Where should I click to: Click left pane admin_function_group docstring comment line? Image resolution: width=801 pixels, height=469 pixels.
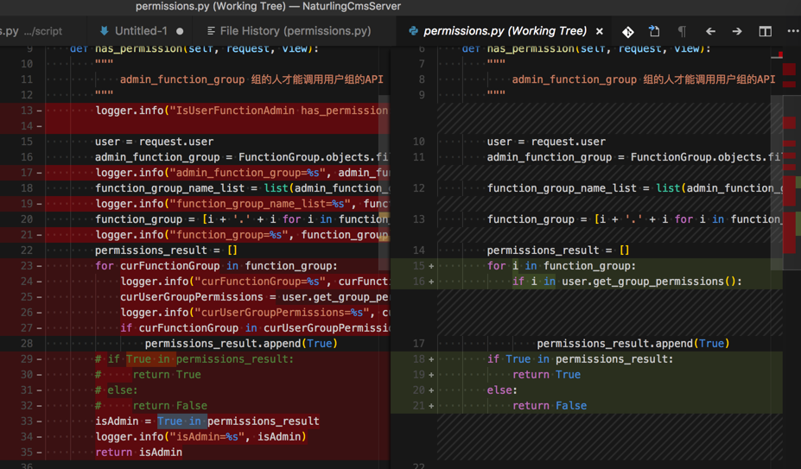tap(251, 79)
